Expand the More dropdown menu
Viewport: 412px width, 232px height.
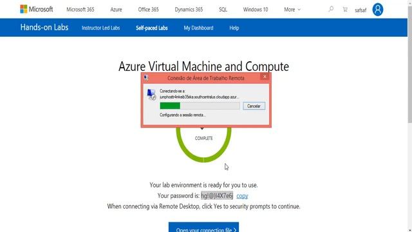point(292,10)
